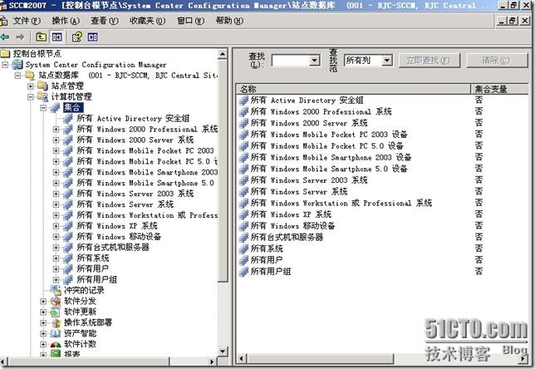Click the 软件分发 node icon

pos(56,301)
